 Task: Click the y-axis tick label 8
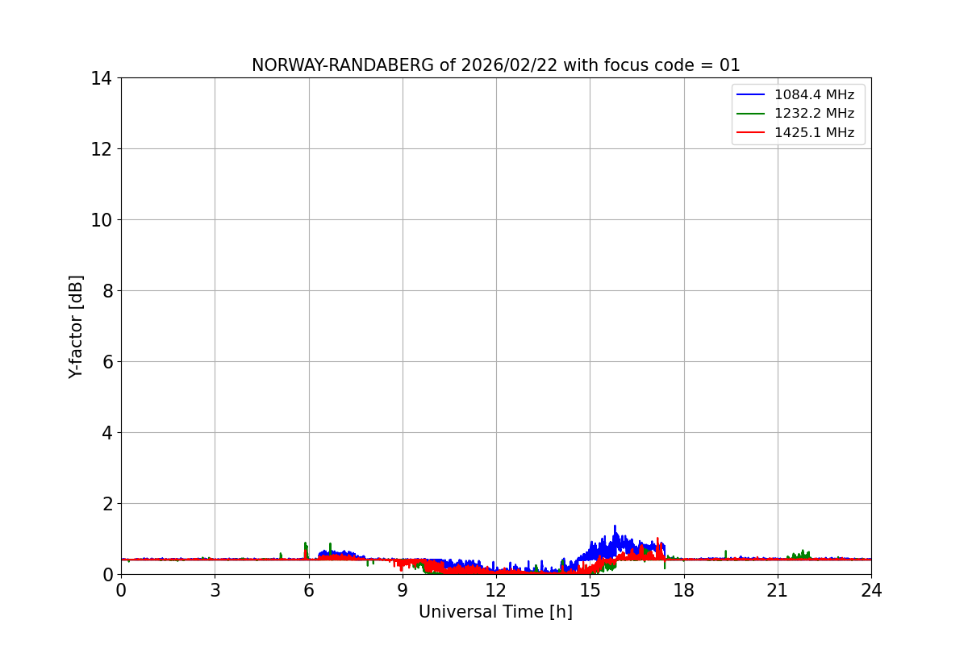coord(106,291)
